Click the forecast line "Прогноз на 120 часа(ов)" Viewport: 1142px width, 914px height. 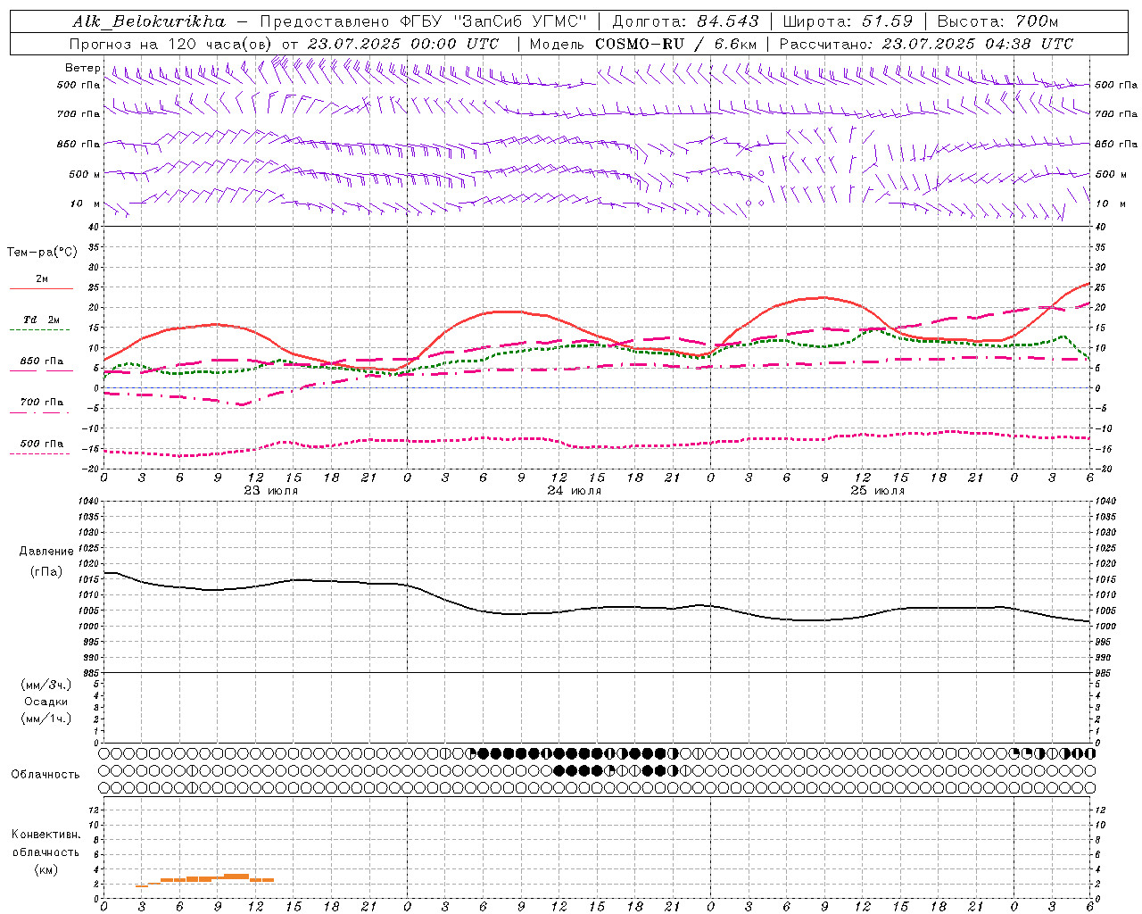tap(172, 43)
